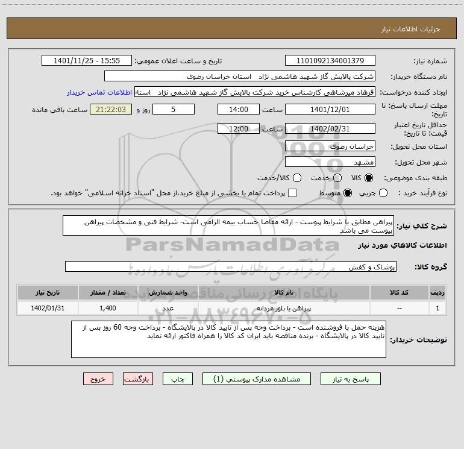464x449 pixels.
Task: Select the کالا/خدمت radio button
Action: click(x=297, y=178)
